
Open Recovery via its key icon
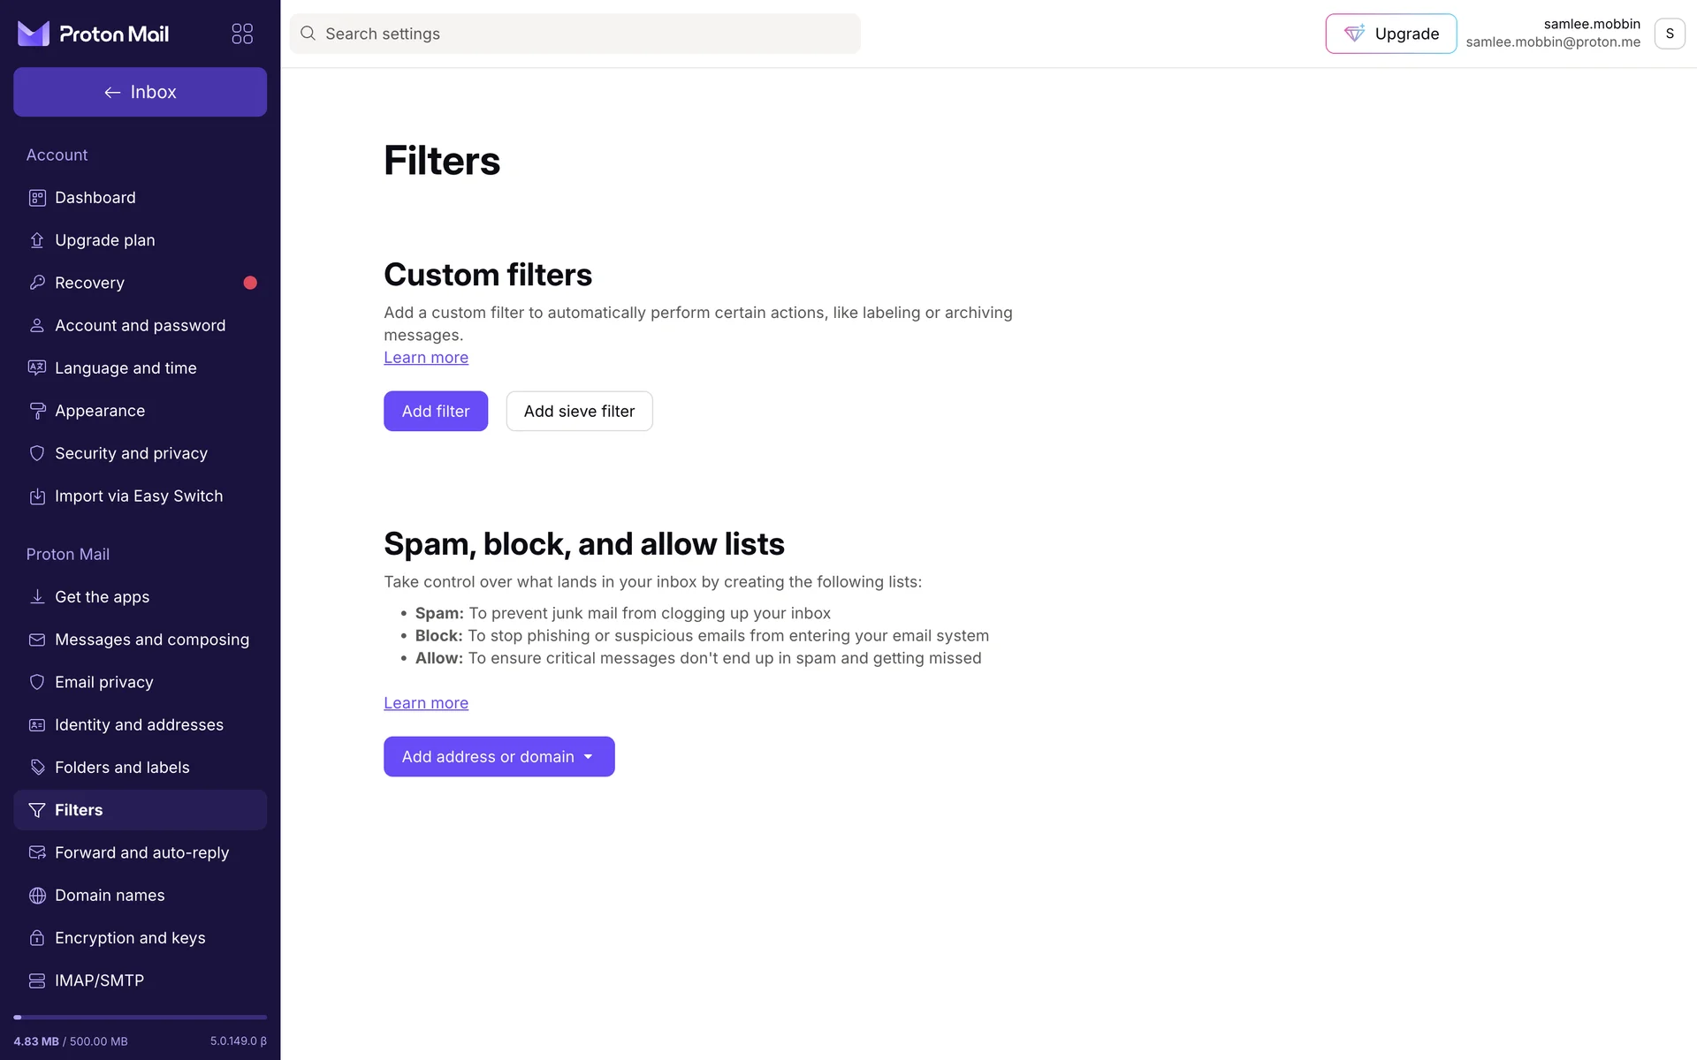point(37,283)
